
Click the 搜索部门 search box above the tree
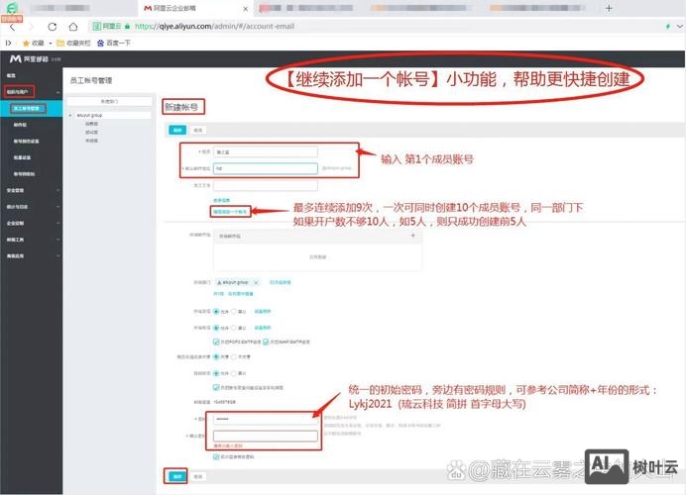[109, 101]
